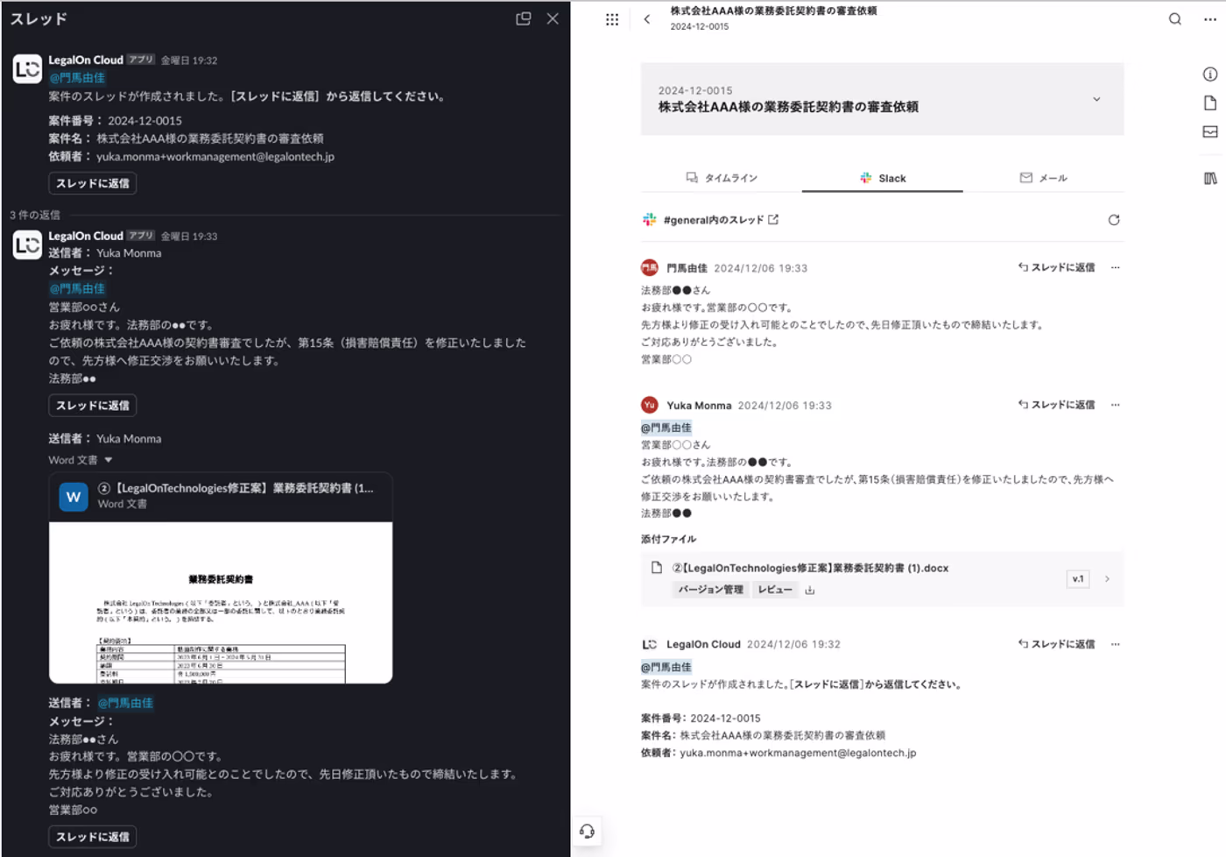
Task: Refresh the Slack thread with reload icon
Action: coord(1113,220)
